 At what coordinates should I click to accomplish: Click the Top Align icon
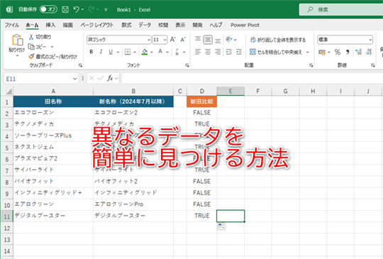pos(198,39)
